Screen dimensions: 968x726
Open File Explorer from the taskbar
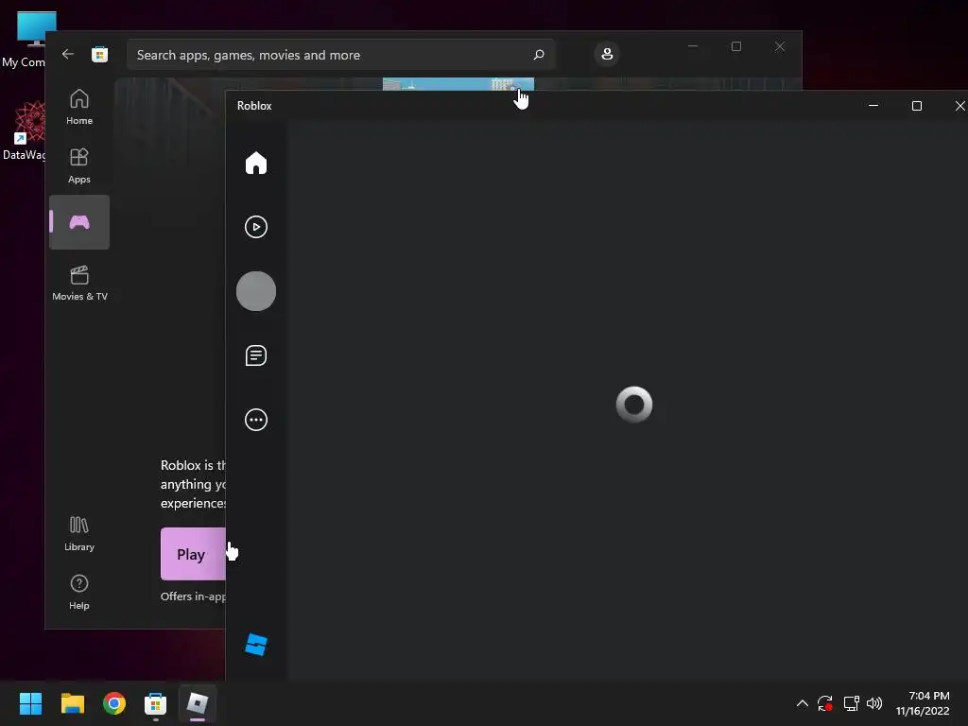pyautogui.click(x=72, y=702)
